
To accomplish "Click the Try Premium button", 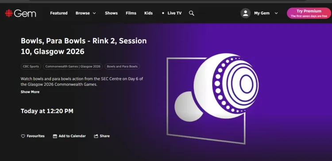I will 309,13.
